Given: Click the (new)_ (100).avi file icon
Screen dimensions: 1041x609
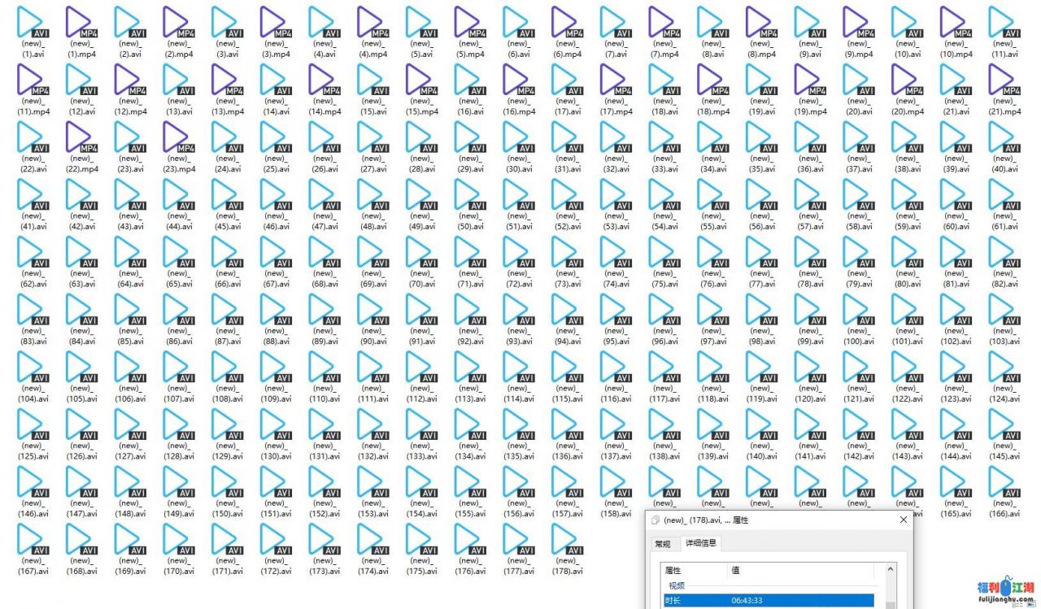Looking at the screenshot, I should click(x=858, y=311).
